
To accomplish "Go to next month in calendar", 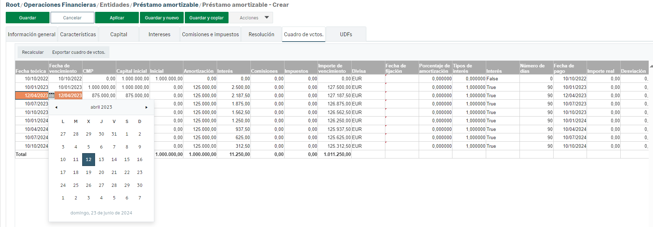I will (146, 107).
